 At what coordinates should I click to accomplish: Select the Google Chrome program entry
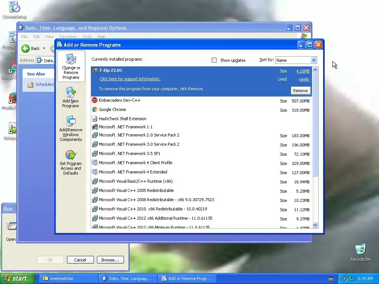coord(202,109)
